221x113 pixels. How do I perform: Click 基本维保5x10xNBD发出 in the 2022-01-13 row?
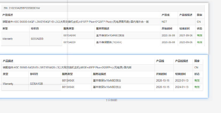pos(107,81)
